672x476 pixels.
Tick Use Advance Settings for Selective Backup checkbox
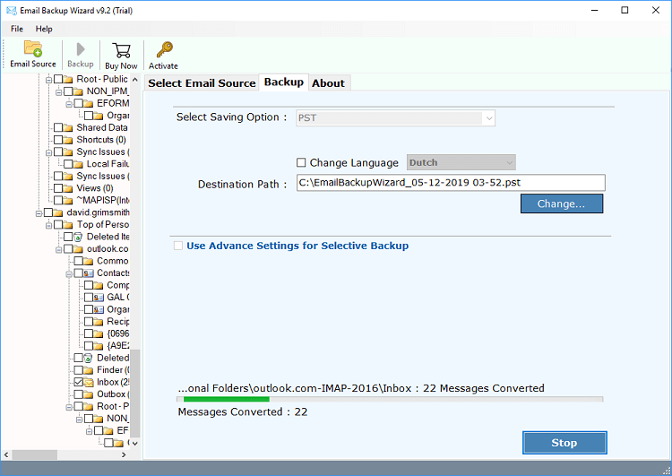point(178,246)
